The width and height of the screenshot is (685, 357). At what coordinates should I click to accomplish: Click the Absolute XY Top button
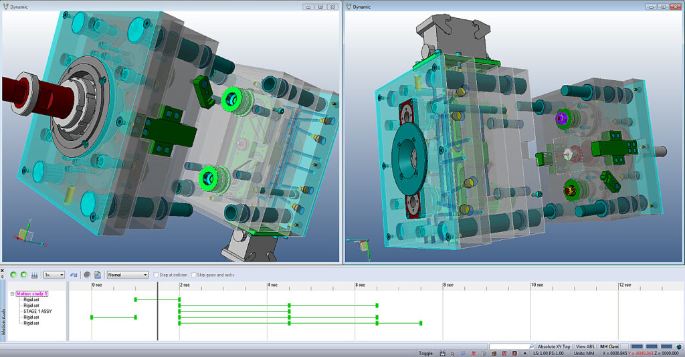[554, 346]
